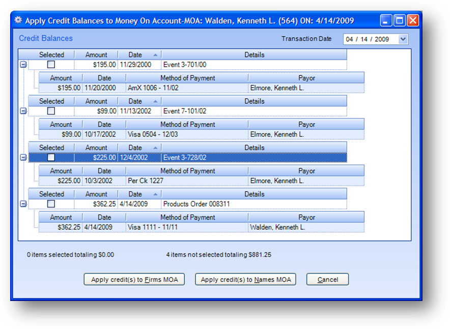Click the date '10/17/2002' cell
Viewport: 450px width, 329px height.
click(104, 134)
